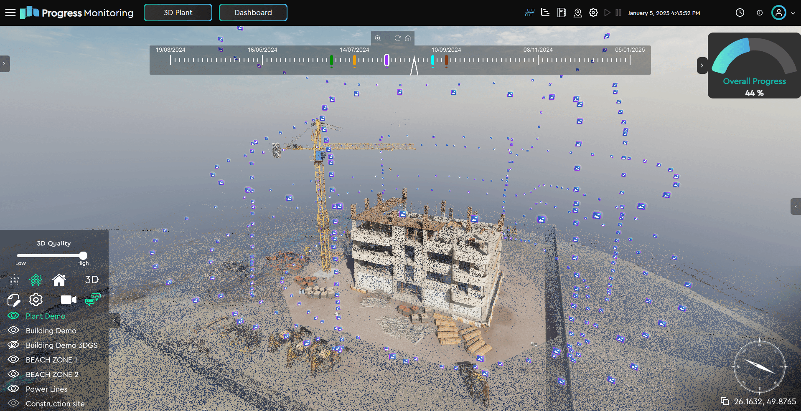Image resolution: width=801 pixels, height=411 pixels.
Task: Open the user profile avatar
Action: click(779, 13)
